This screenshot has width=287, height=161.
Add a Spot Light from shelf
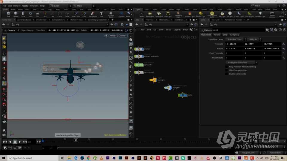pyautogui.click(x=159, y=14)
